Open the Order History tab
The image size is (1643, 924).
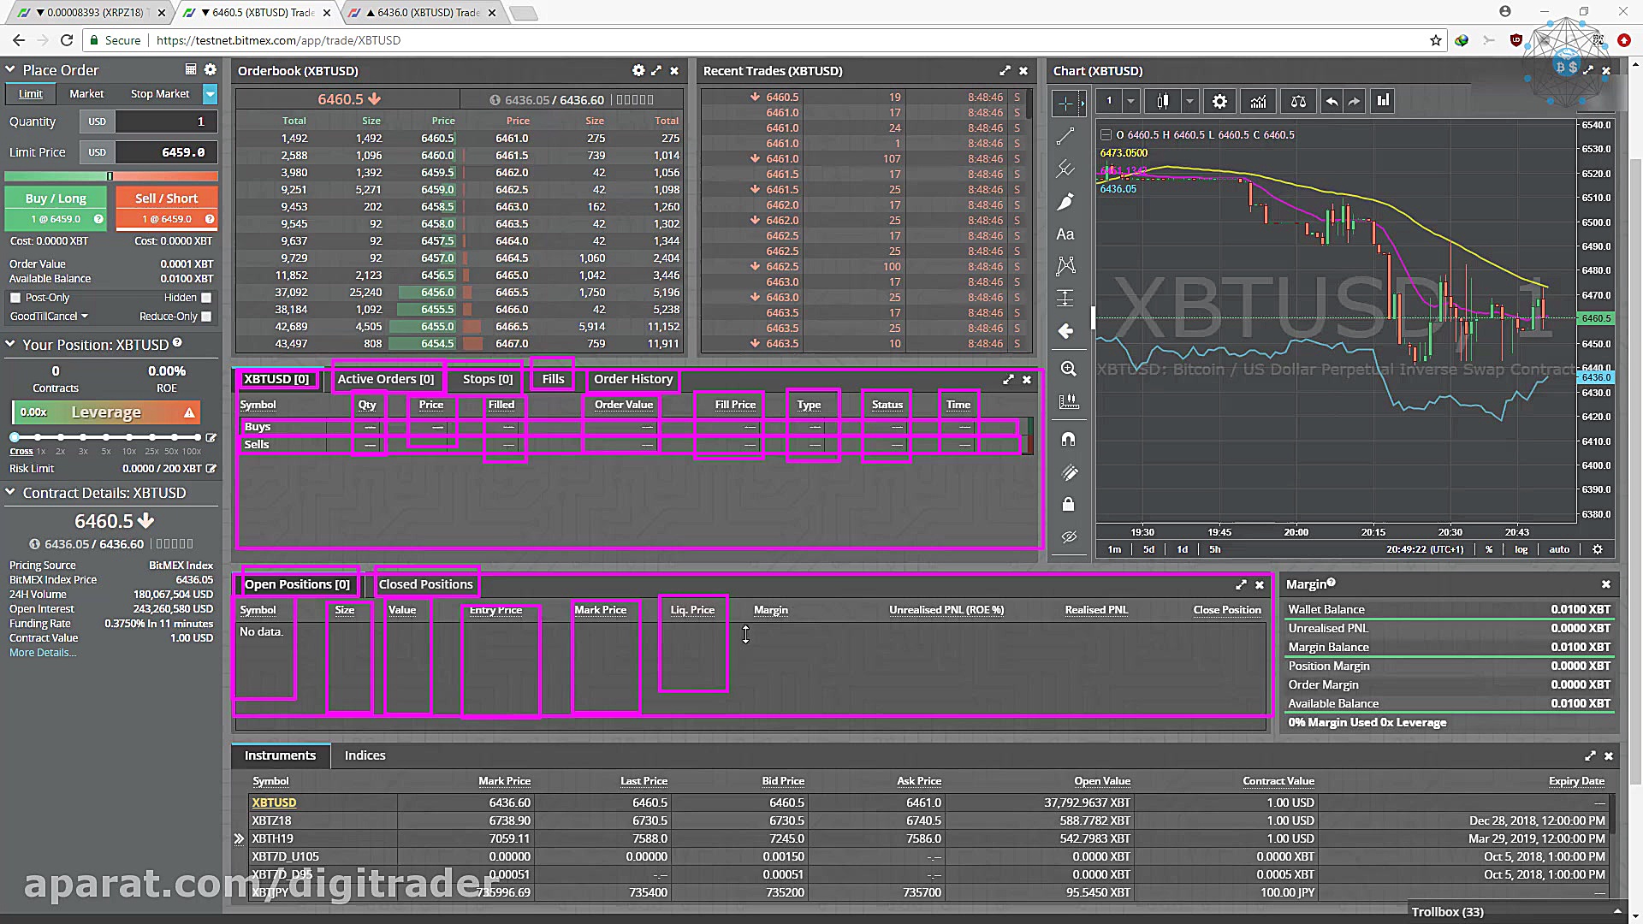(633, 379)
